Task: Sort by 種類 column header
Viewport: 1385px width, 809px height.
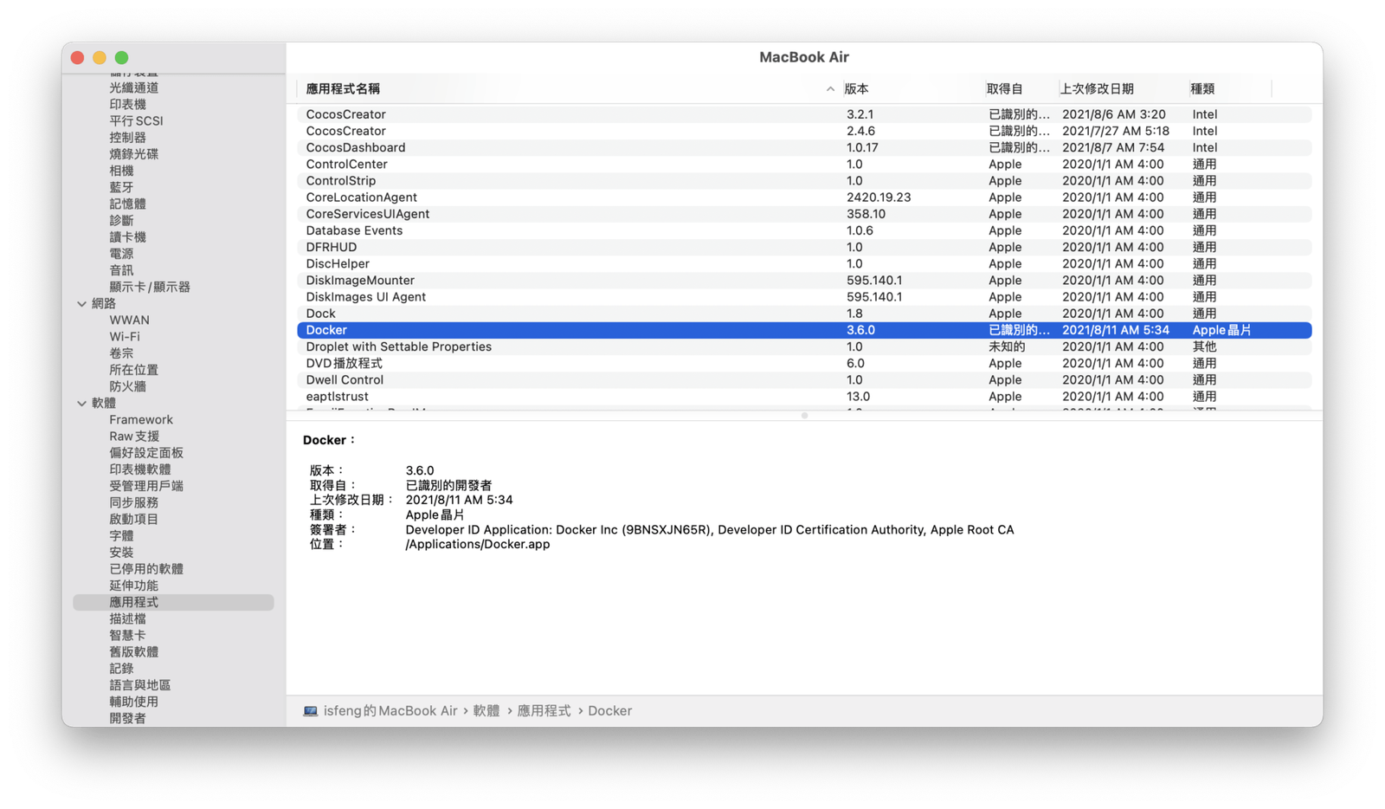Action: [1202, 89]
